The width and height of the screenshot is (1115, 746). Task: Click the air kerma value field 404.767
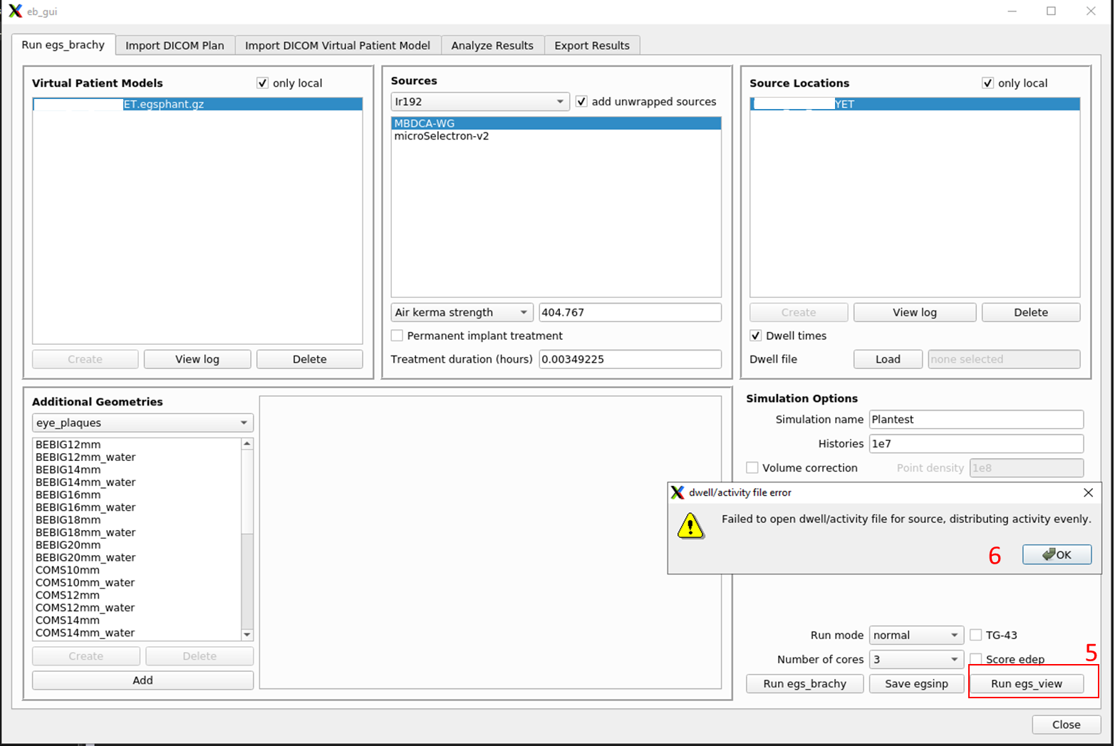click(x=630, y=312)
